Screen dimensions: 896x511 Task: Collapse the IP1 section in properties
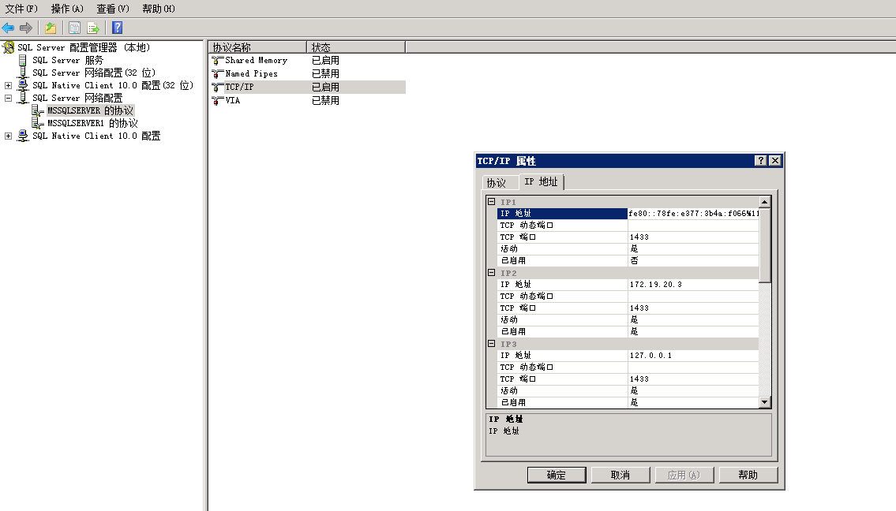tap(491, 202)
